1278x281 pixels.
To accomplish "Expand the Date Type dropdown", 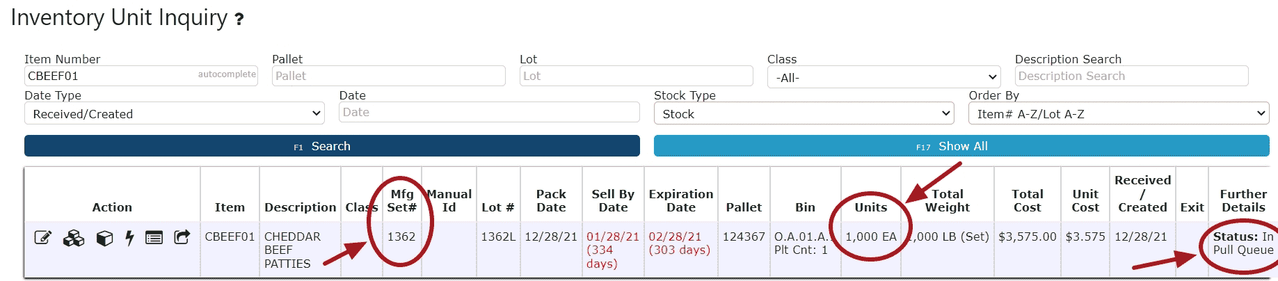I will (x=175, y=113).
